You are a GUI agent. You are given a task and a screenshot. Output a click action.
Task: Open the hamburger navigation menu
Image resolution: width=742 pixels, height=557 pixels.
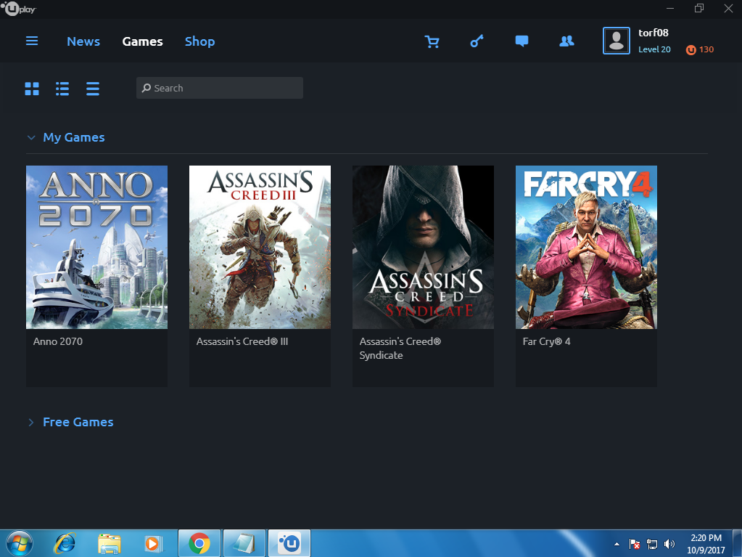tap(32, 41)
